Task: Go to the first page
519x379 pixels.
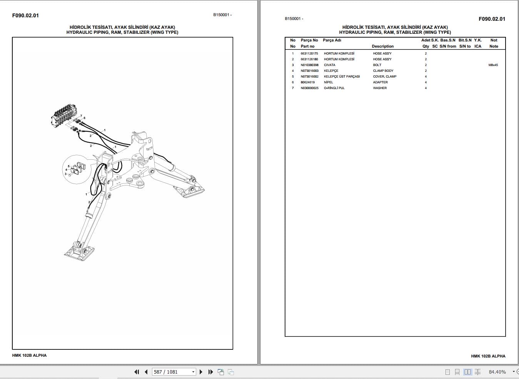Action: click(x=137, y=372)
